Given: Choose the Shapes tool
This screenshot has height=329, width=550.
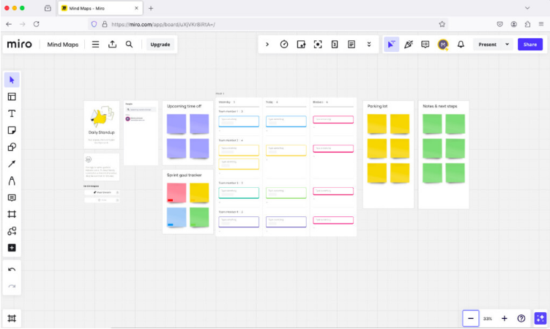Looking at the screenshot, I should pyautogui.click(x=12, y=147).
